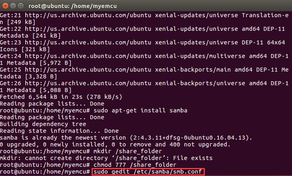The image size is (292, 176).
Task: Click the chmod 777 /share_folder command
Action: pos(135,165)
